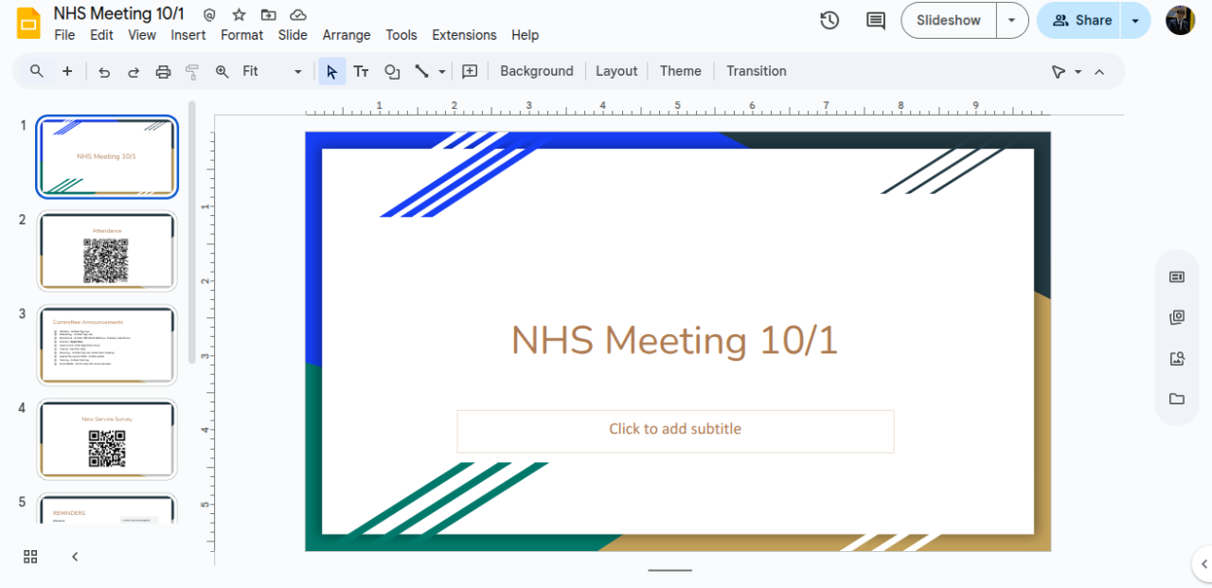The image size is (1212, 588).
Task: Open the View menu
Action: point(142,35)
